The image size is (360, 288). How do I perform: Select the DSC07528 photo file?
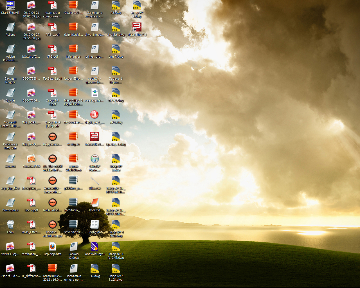(31, 73)
